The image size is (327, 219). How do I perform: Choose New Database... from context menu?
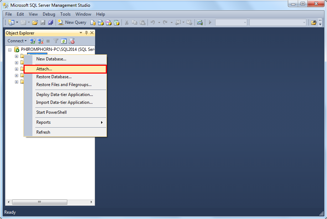click(x=65, y=59)
